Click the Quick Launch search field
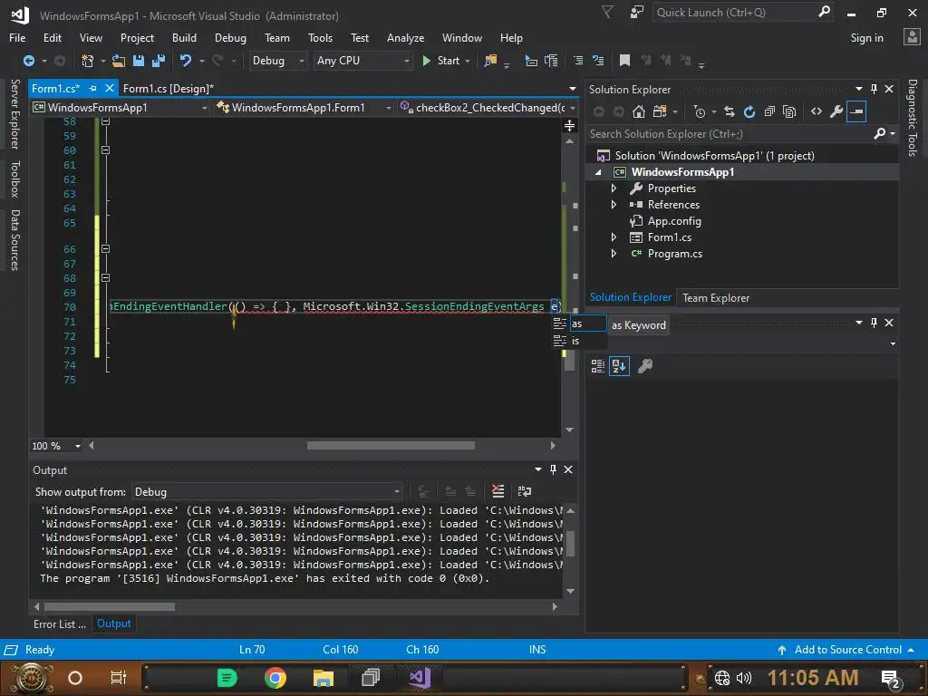 [741, 13]
